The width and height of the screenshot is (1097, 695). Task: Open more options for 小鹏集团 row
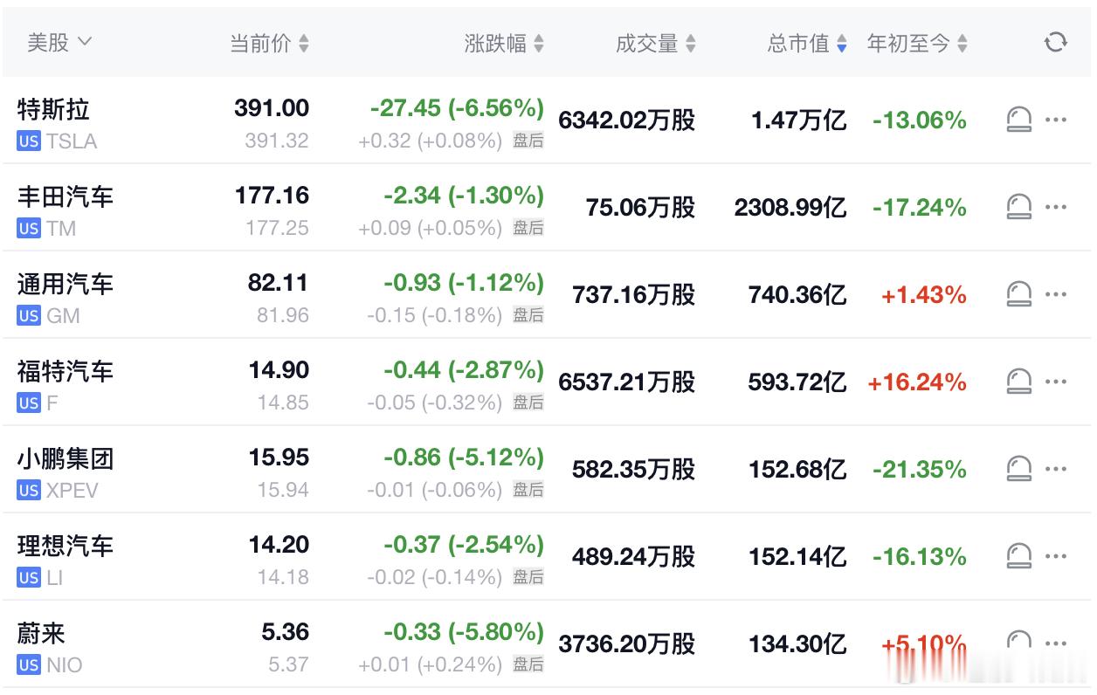[x=1056, y=469]
